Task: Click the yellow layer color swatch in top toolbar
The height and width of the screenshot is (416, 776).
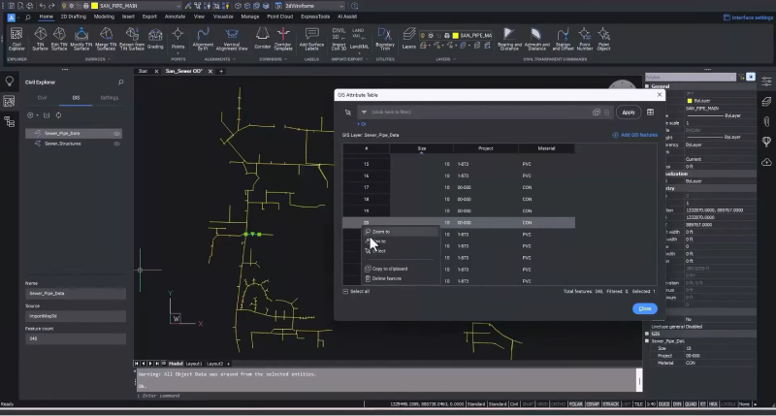Action: tap(94, 6)
